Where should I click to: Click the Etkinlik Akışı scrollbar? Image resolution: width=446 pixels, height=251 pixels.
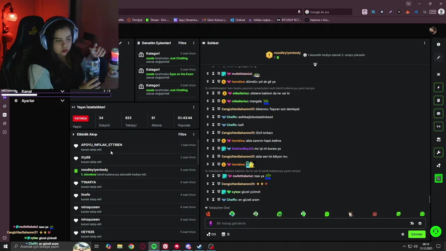pos(198,152)
